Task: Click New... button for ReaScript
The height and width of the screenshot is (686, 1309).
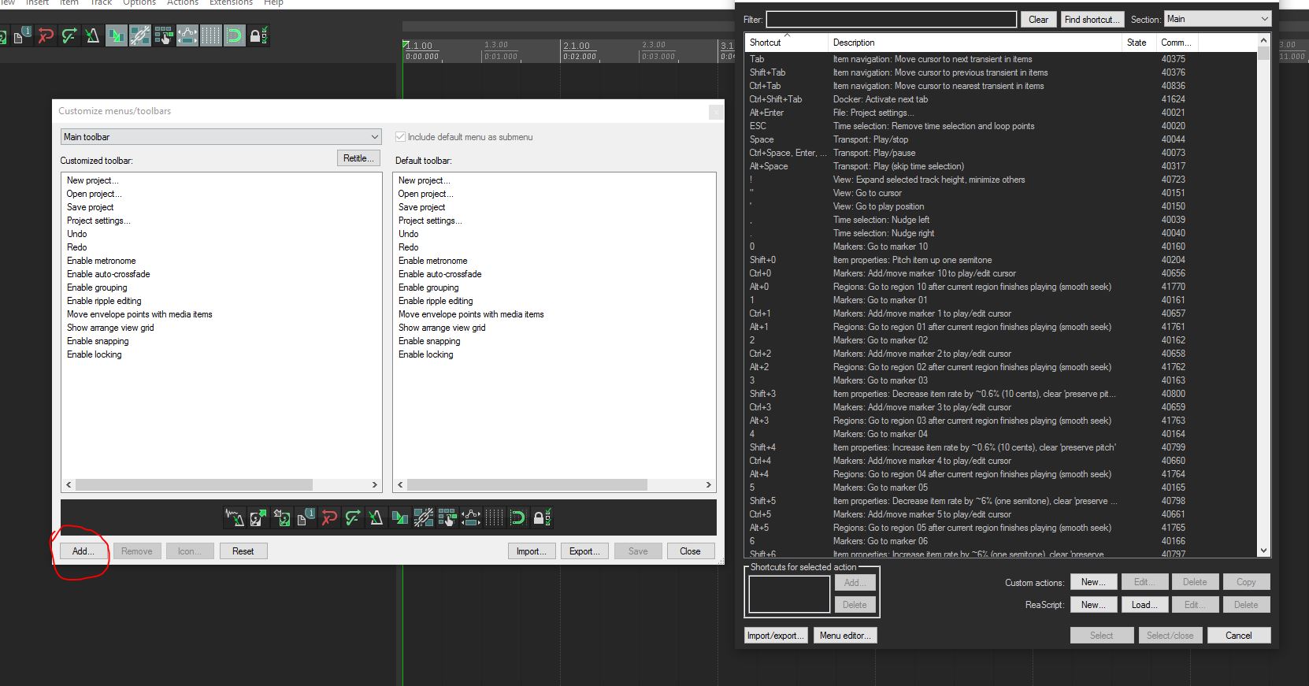Action: click(x=1093, y=605)
